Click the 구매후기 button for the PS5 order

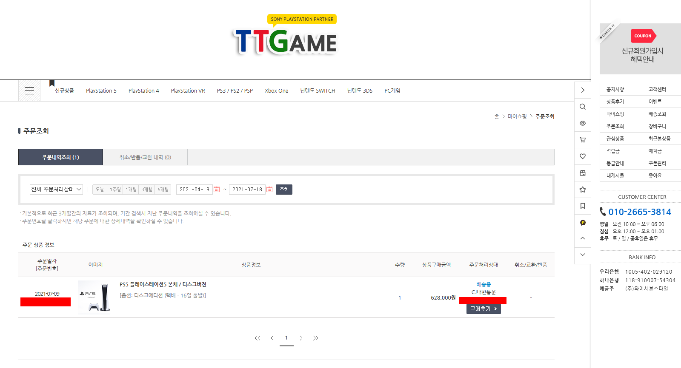(484, 309)
